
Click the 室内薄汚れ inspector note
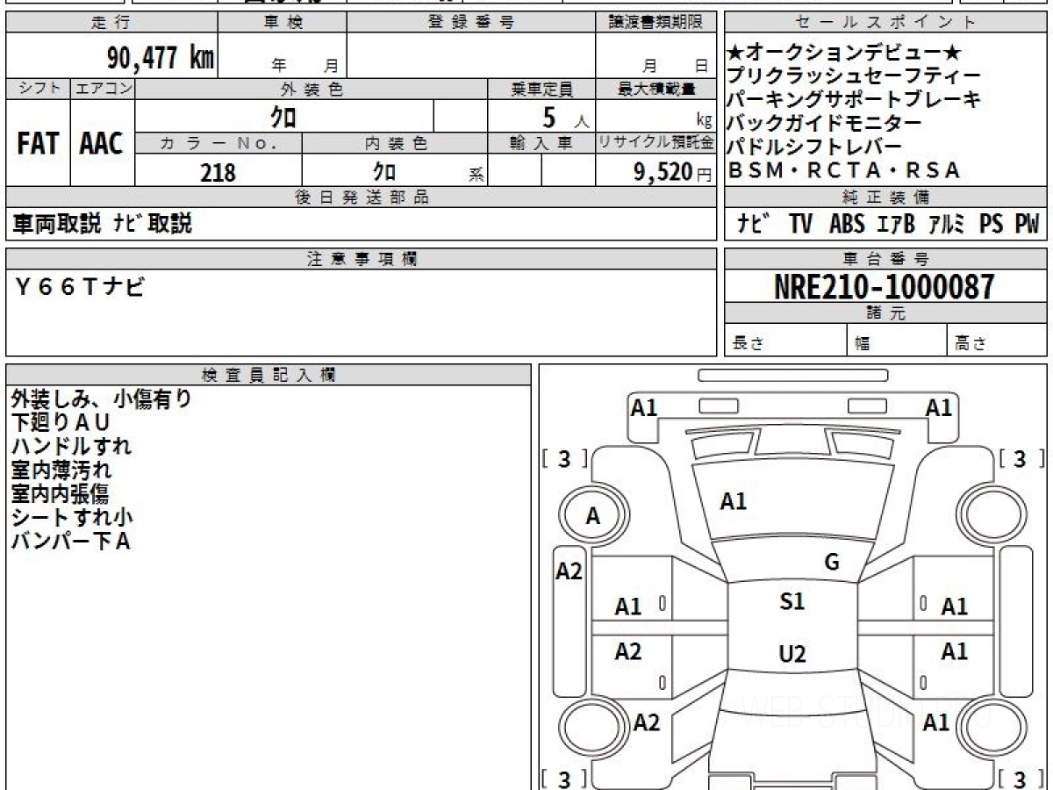(x=61, y=470)
